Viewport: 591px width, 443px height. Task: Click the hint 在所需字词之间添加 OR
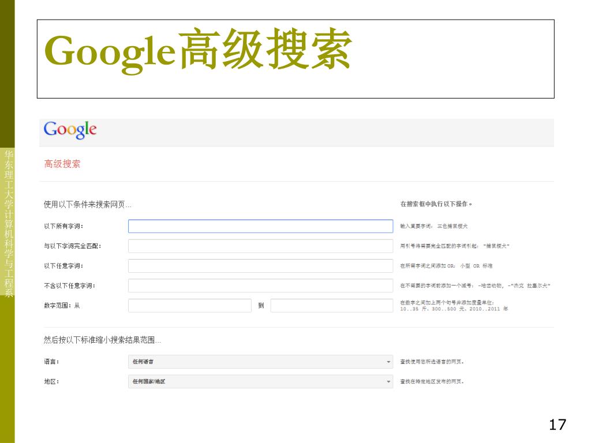446,266
